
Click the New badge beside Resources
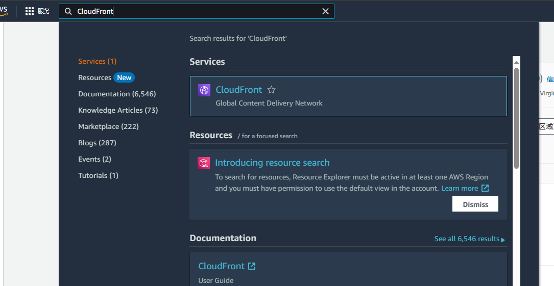124,77
